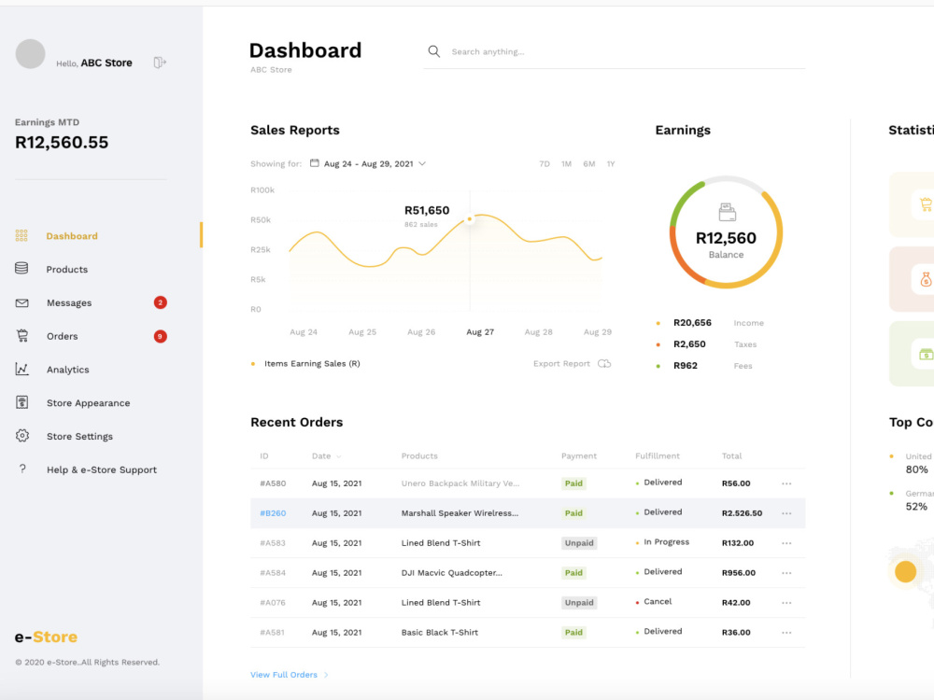
Task: Select Products in the sidebar
Action: [x=65, y=269]
